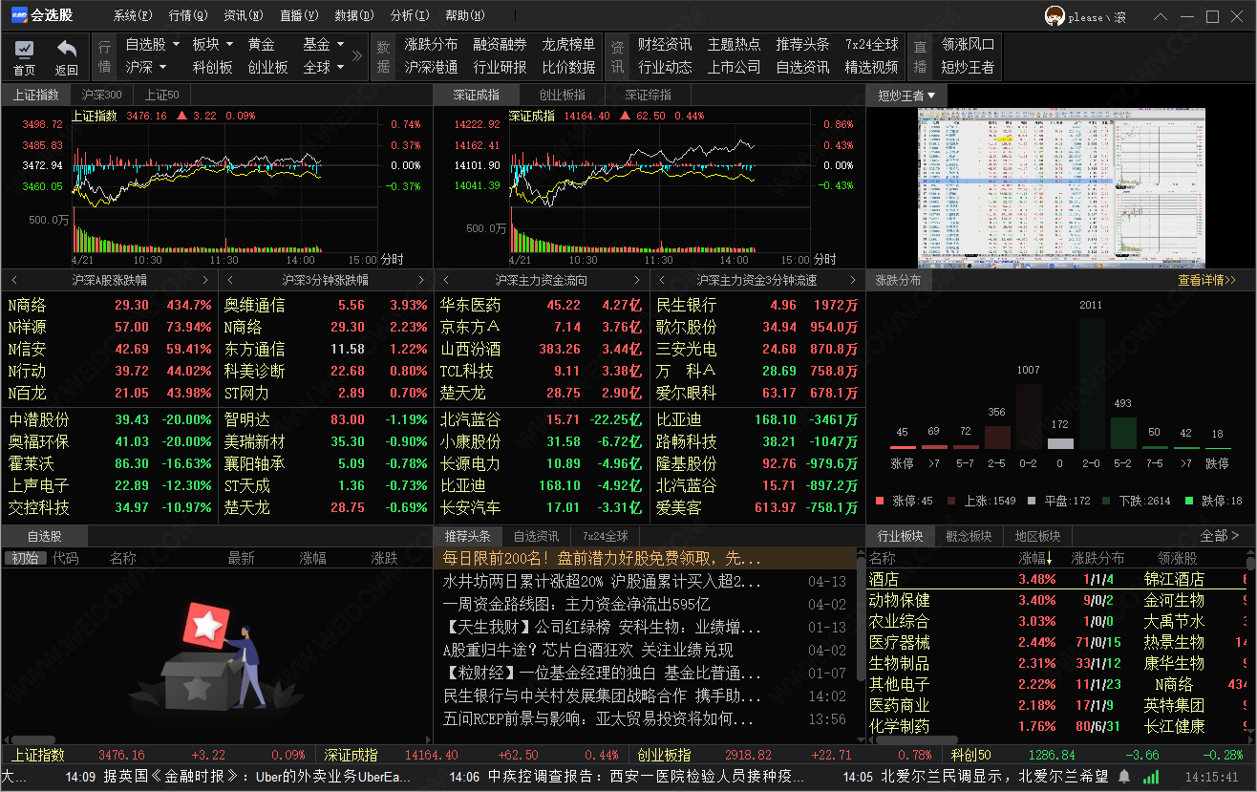Select 华东医药 in 资金流向 list
This screenshot has height=792, width=1257.
pyautogui.click(x=542, y=305)
